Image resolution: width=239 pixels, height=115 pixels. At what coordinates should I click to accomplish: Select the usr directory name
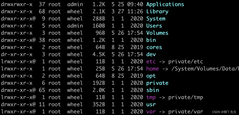click(x=151, y=104)
